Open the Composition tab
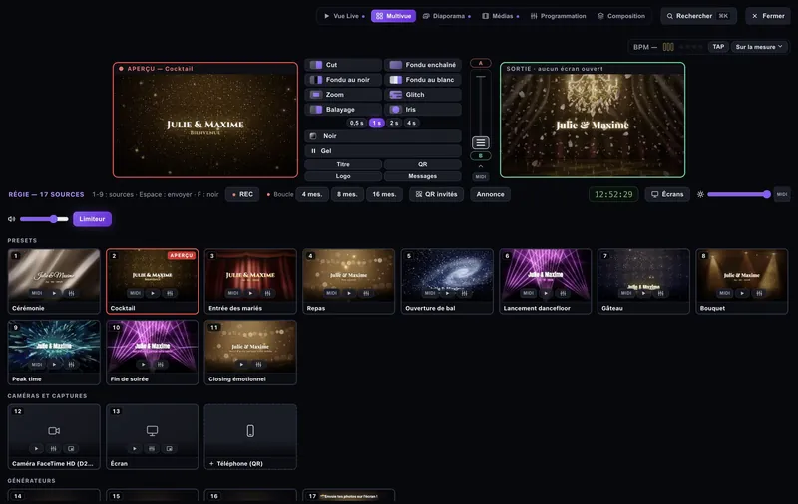 point(621,16)
